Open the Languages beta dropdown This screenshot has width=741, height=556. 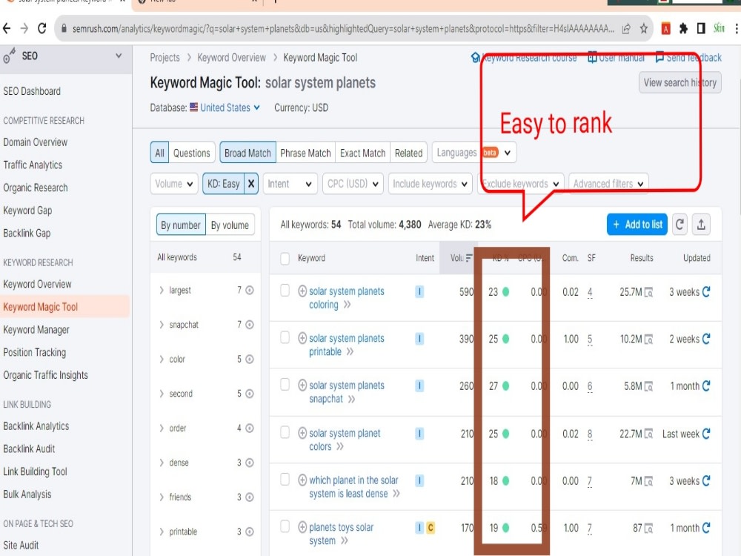point(474,153)
